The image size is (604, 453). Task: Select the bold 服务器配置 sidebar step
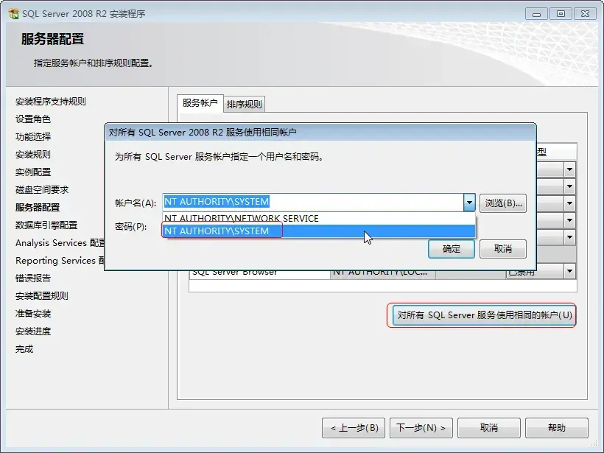pos(38,208)
